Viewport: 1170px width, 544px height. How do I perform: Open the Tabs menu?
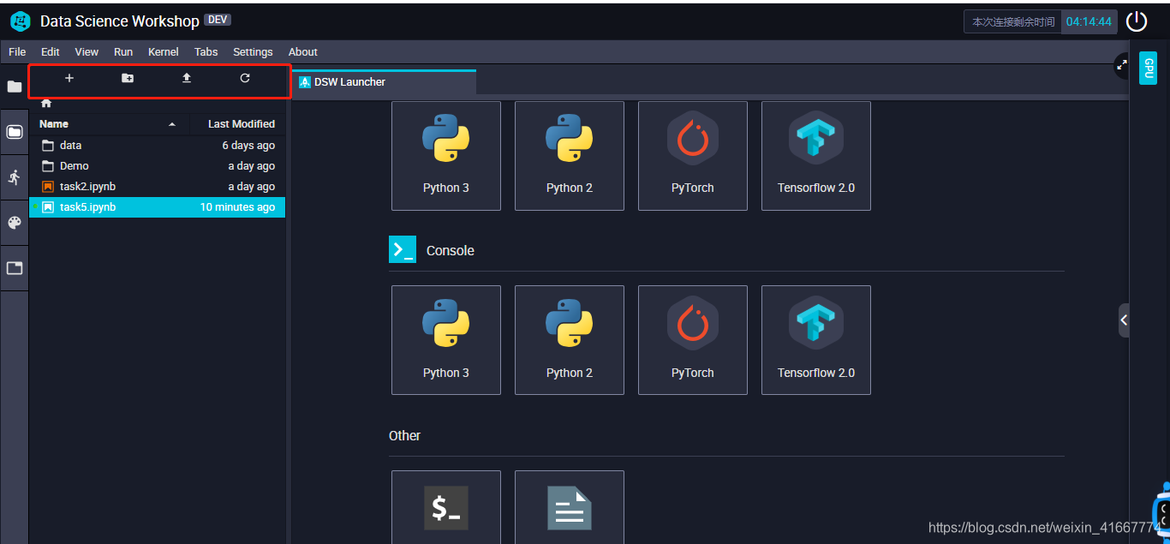tap(206, 52)
